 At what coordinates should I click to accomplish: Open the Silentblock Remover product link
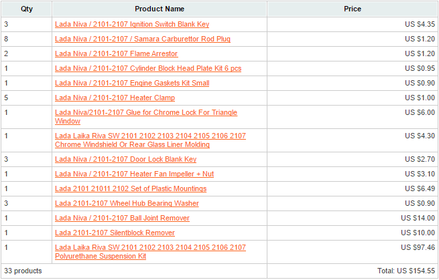115,233
